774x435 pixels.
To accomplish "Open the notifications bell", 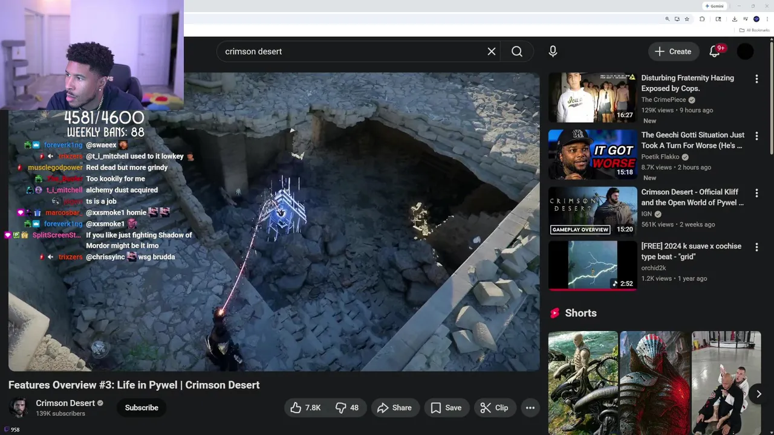I will 714,51.
